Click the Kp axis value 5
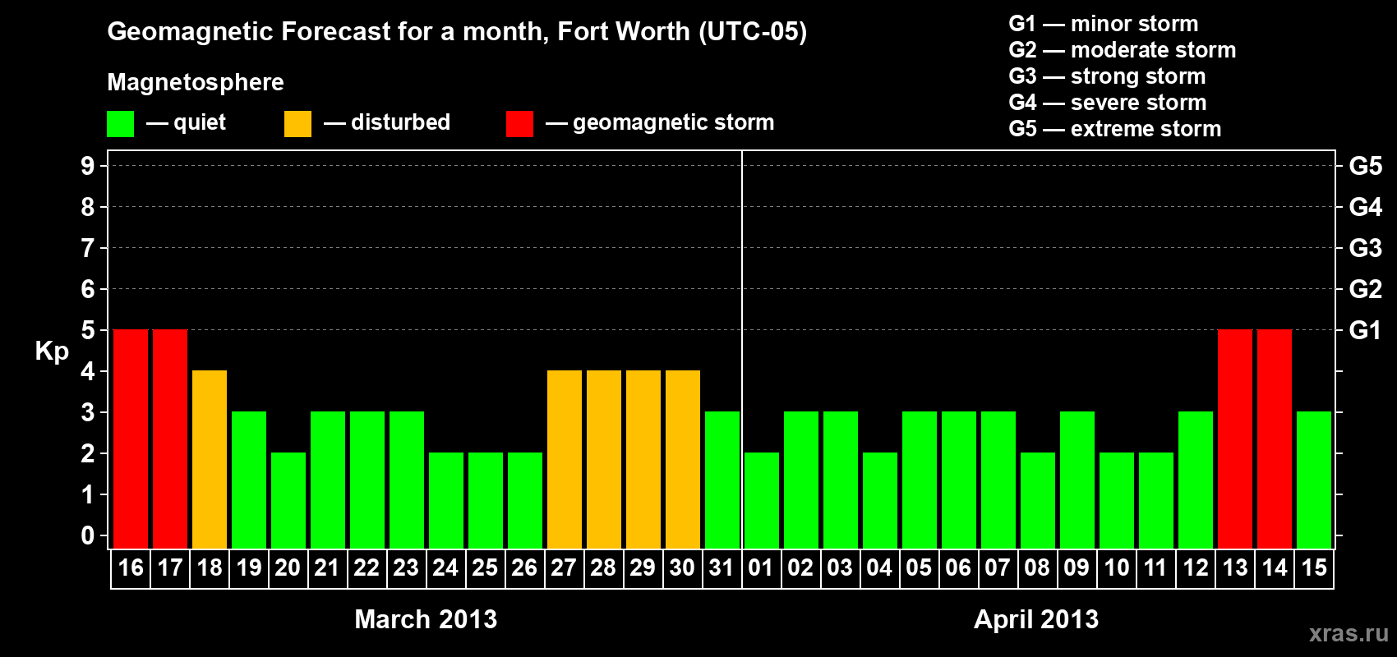Screen dimensions: 1397x657 point(88,330)
